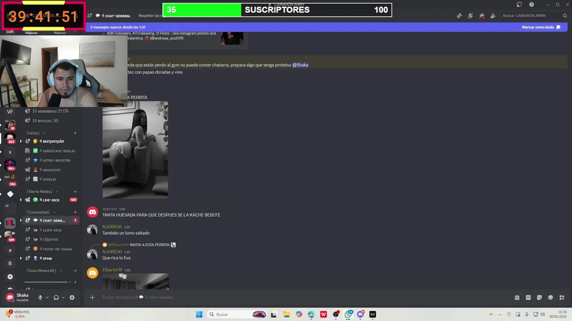
Task: Click the @Shaka mention in message
Action: tap(300, 65)
